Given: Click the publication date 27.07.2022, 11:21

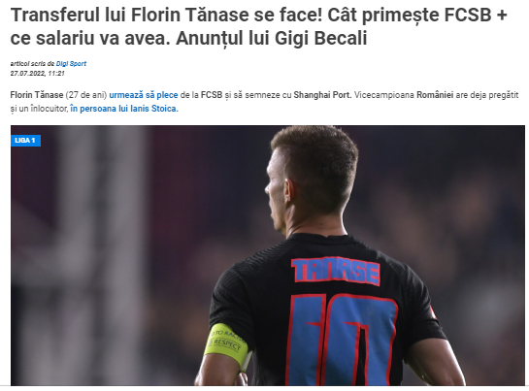Looking at the screenshot, I should (38, 74).
